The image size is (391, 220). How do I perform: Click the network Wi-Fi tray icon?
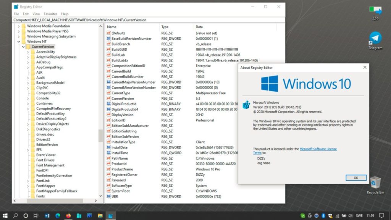pos(337,215)
